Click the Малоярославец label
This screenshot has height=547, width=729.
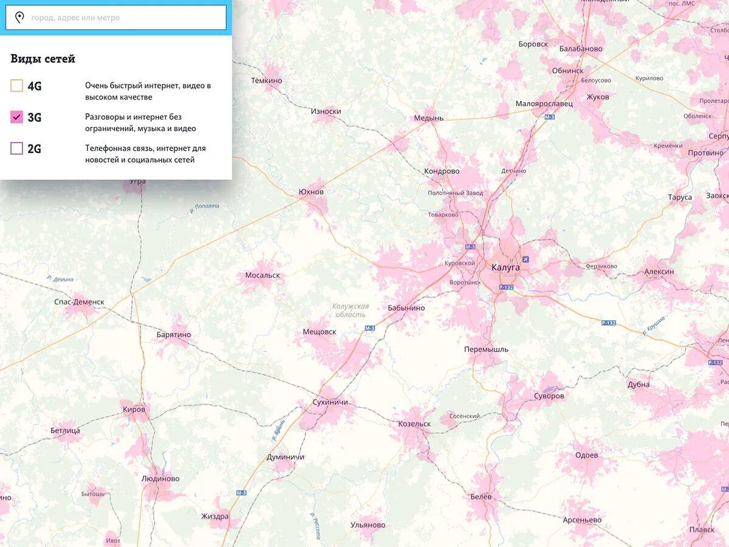click(x=544, y=104)
